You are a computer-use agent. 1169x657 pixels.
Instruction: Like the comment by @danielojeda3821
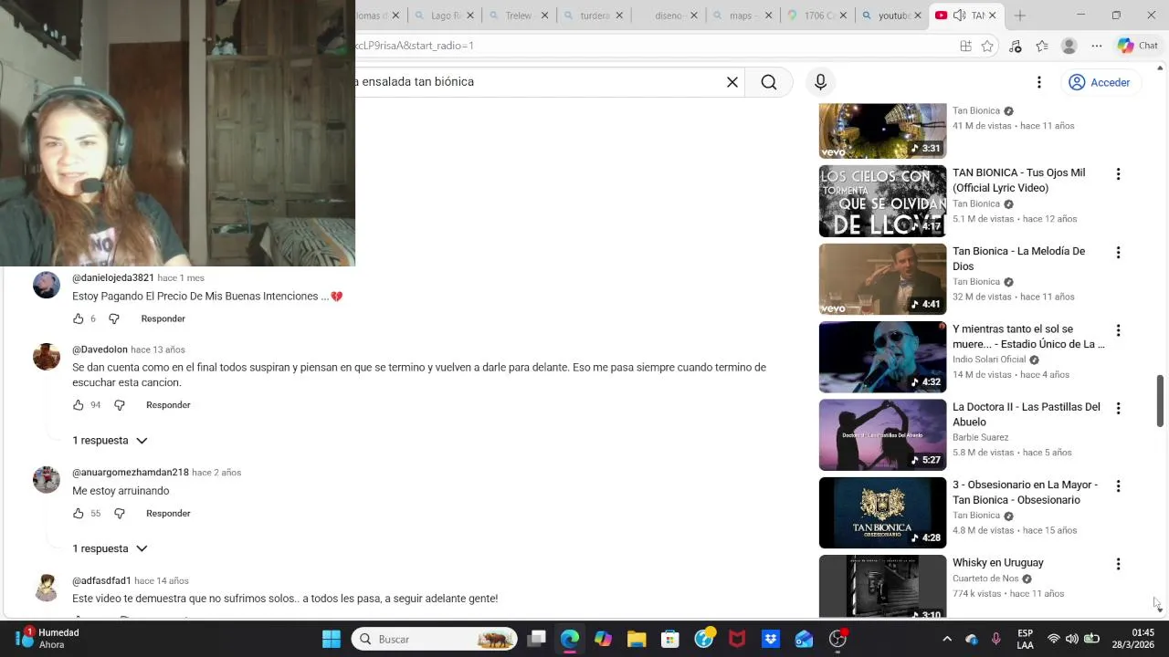(x=79, y=318)
